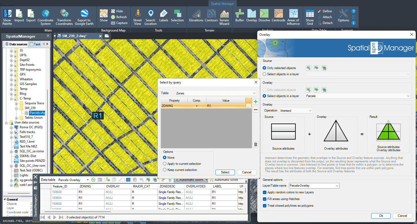Remove query condition with red minus
This screenshot has height=224, width=417.
pos(256,110)
